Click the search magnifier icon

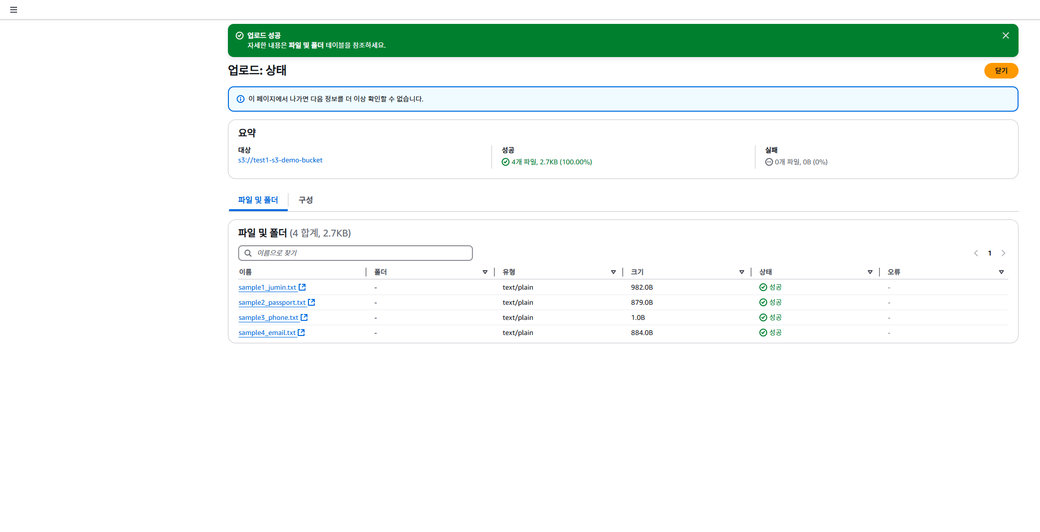[248, 253]
